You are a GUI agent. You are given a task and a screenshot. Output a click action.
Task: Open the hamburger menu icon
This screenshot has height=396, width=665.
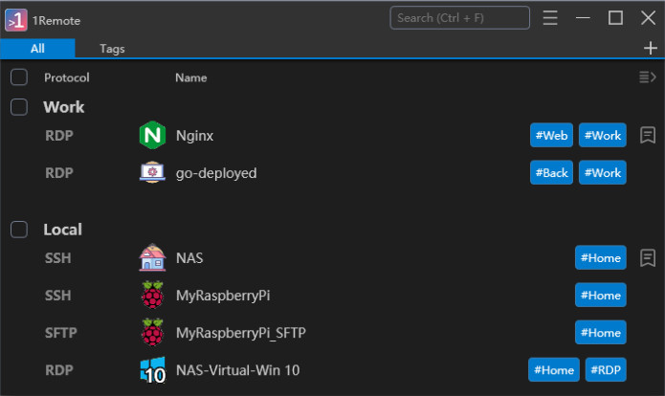tap(550, 18)
